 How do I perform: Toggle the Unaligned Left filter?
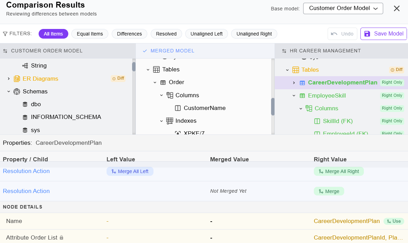coord(207,34)
